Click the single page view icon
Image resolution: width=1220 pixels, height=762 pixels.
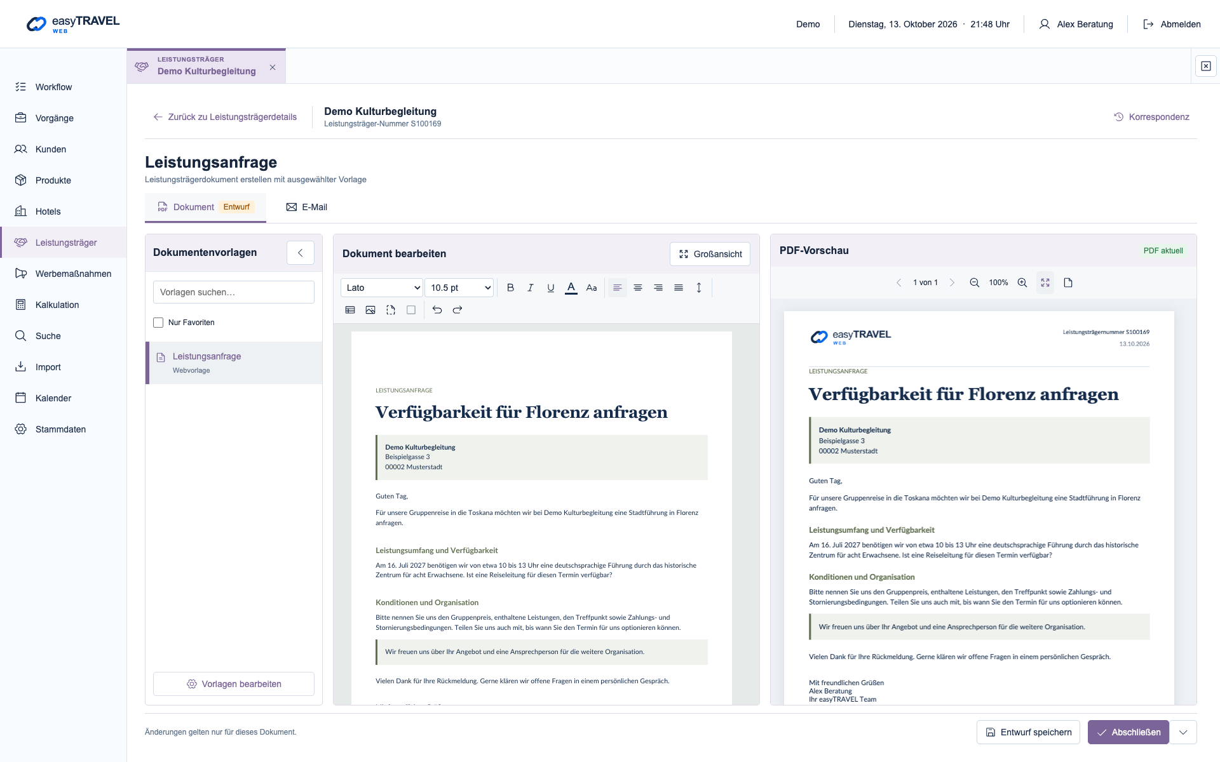(x=1068, y=283)
